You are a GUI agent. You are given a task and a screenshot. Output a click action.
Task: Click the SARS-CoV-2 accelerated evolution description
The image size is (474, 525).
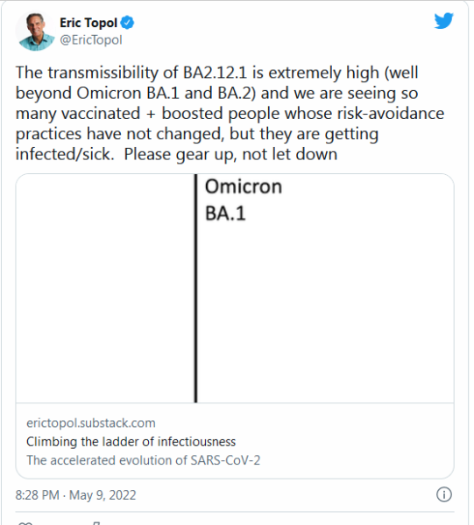(143, 460)
